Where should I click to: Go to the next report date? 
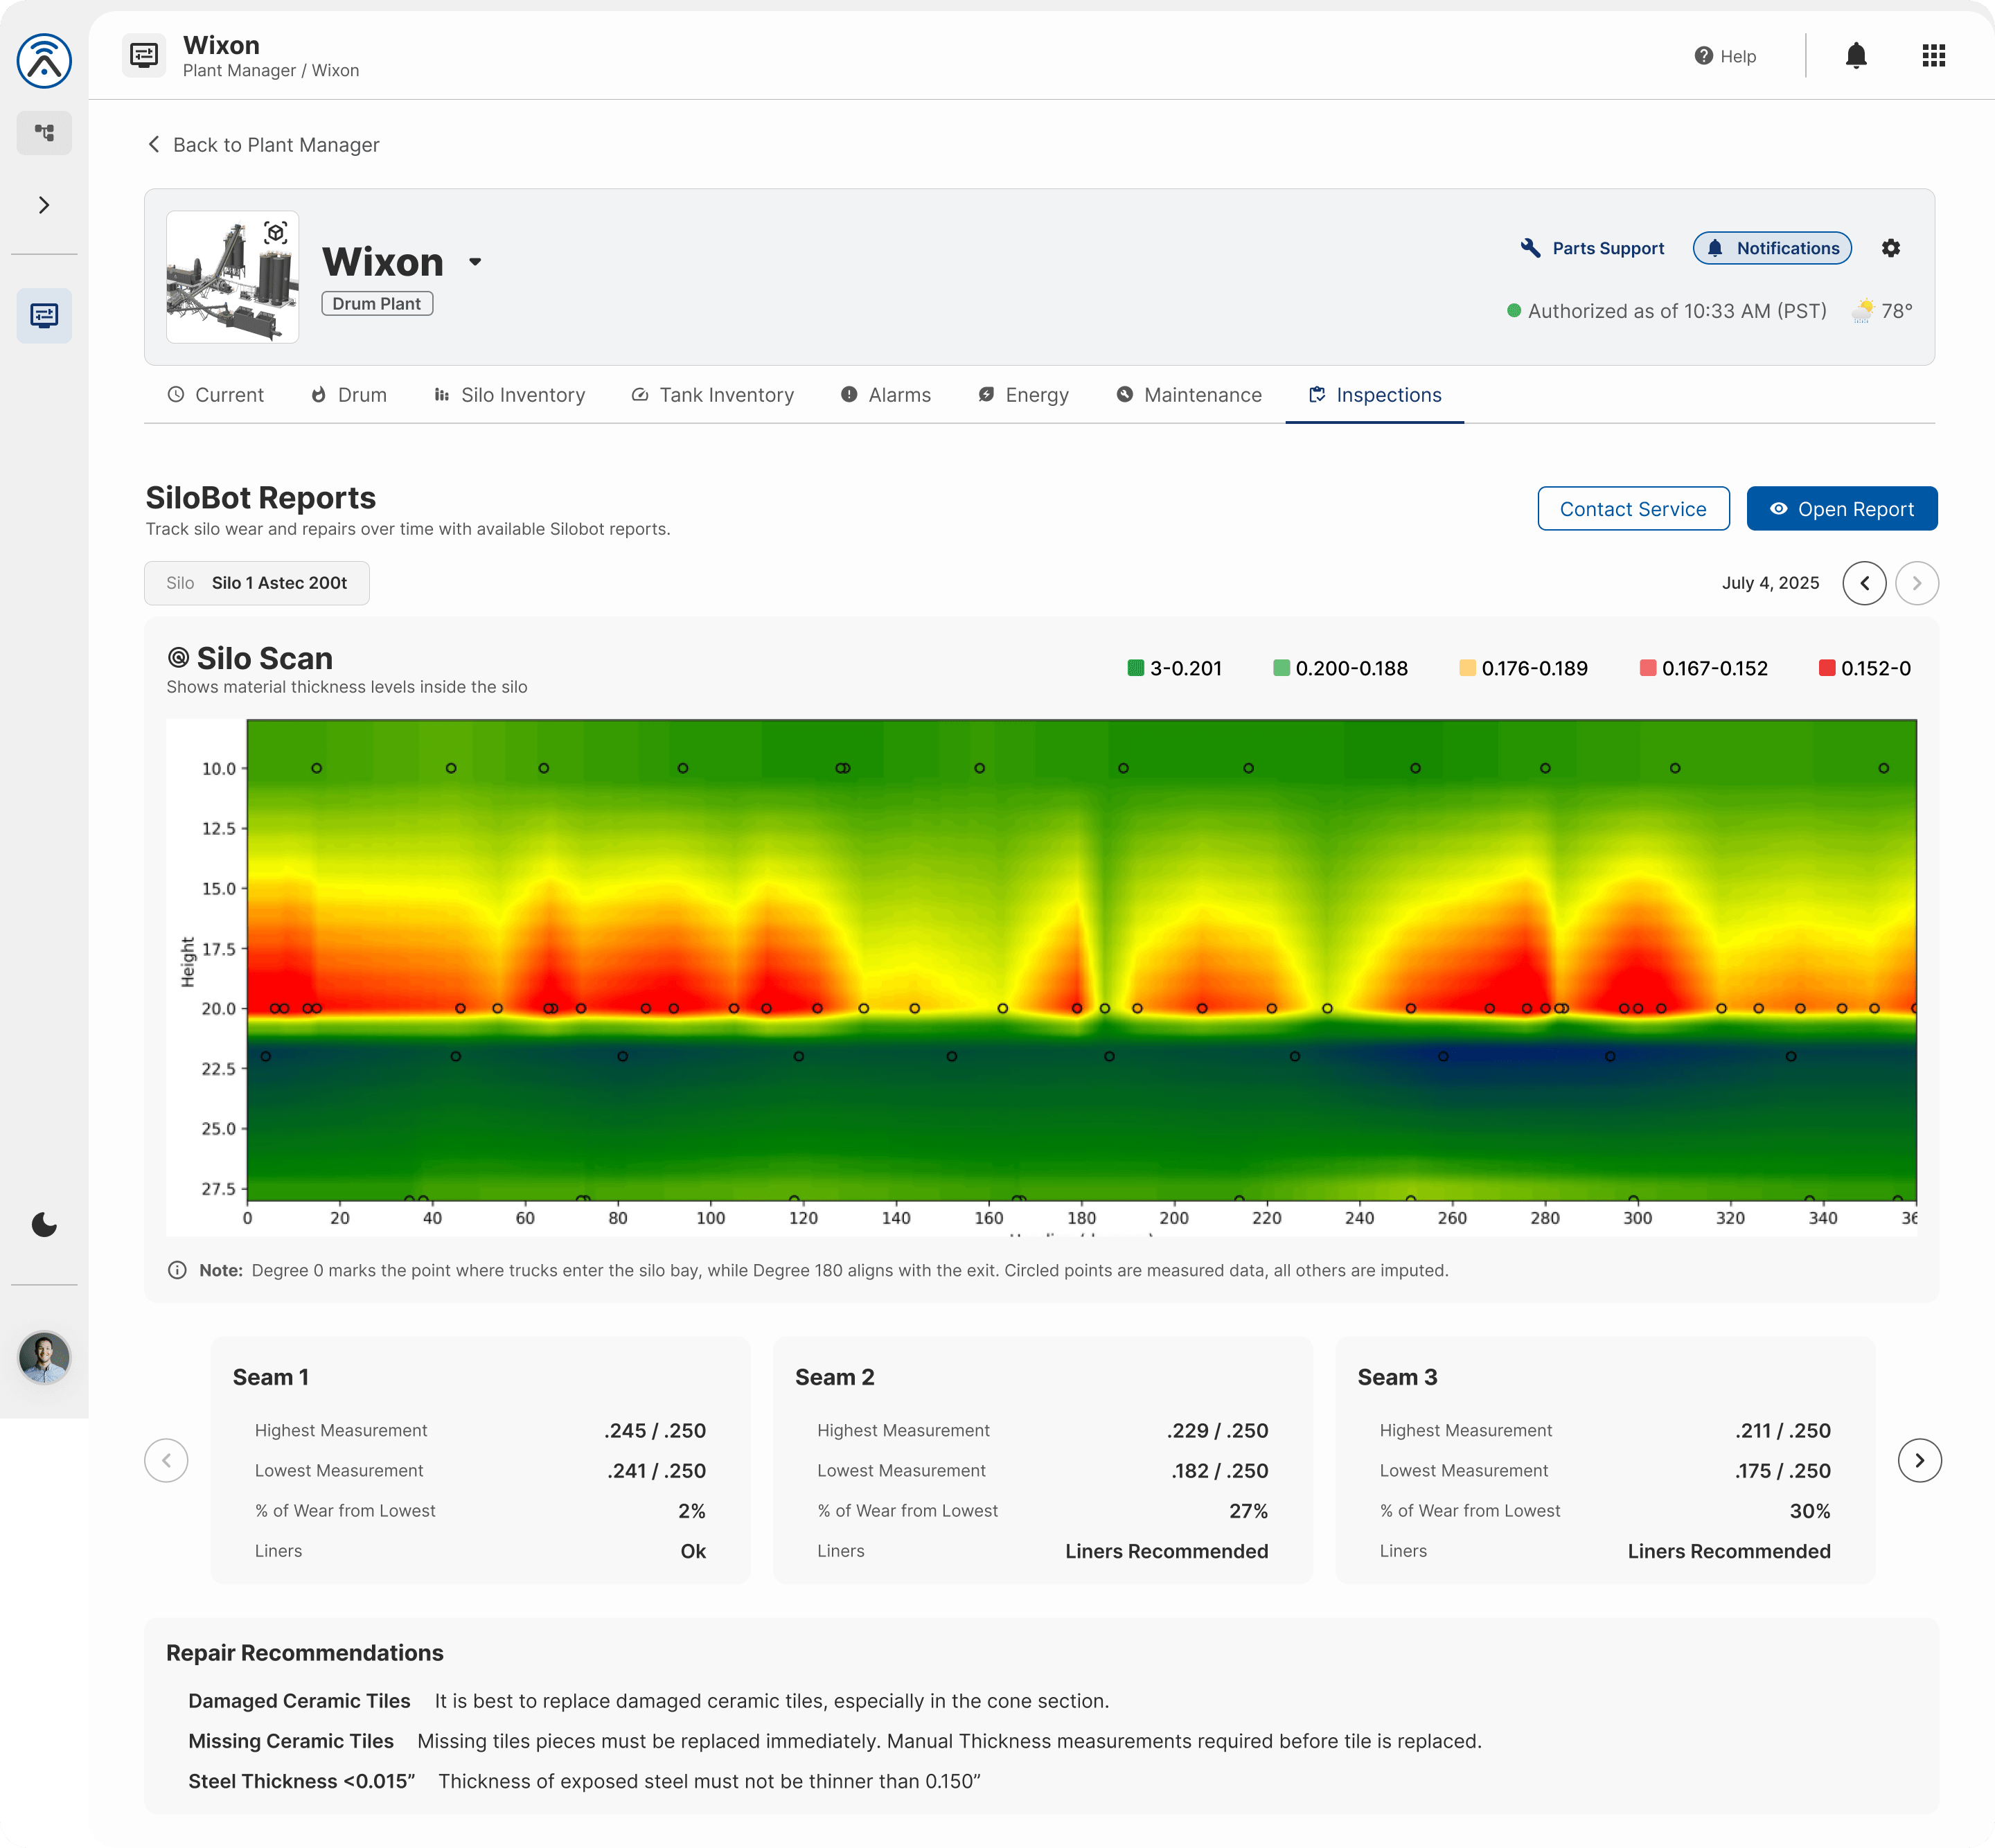tap(1916, 583)
